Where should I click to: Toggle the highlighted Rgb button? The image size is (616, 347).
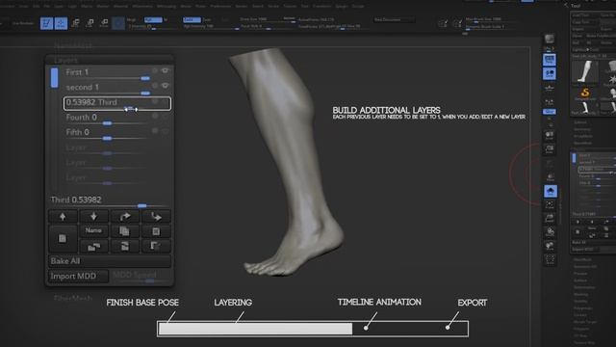[153, 19]
